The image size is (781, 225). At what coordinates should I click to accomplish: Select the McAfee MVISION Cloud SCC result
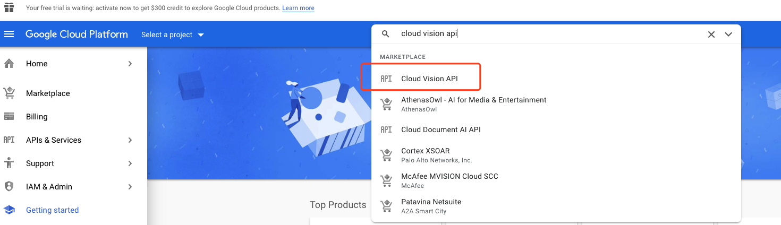click(x=556, y=180)
